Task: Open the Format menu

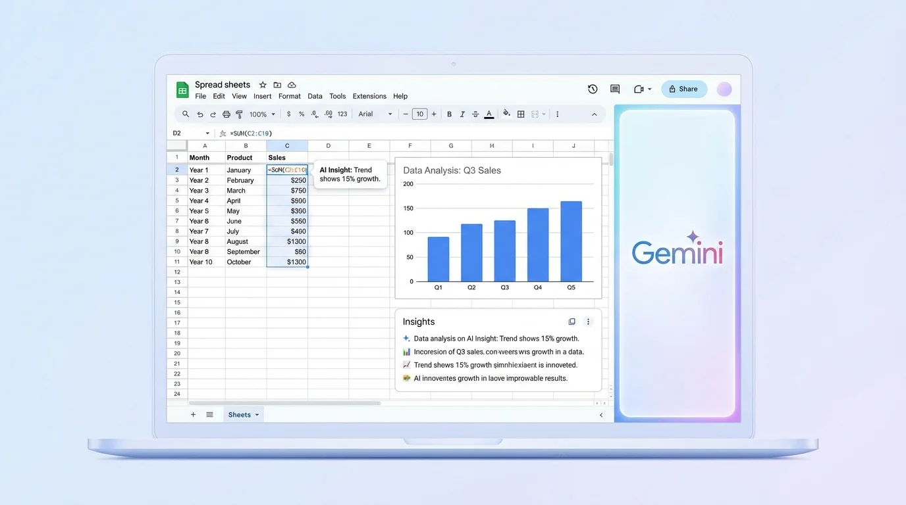Action: [289, 96]
